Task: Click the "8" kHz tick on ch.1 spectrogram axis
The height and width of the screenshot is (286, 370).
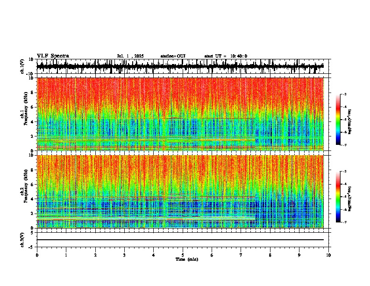Action: (x=33, y=93)
